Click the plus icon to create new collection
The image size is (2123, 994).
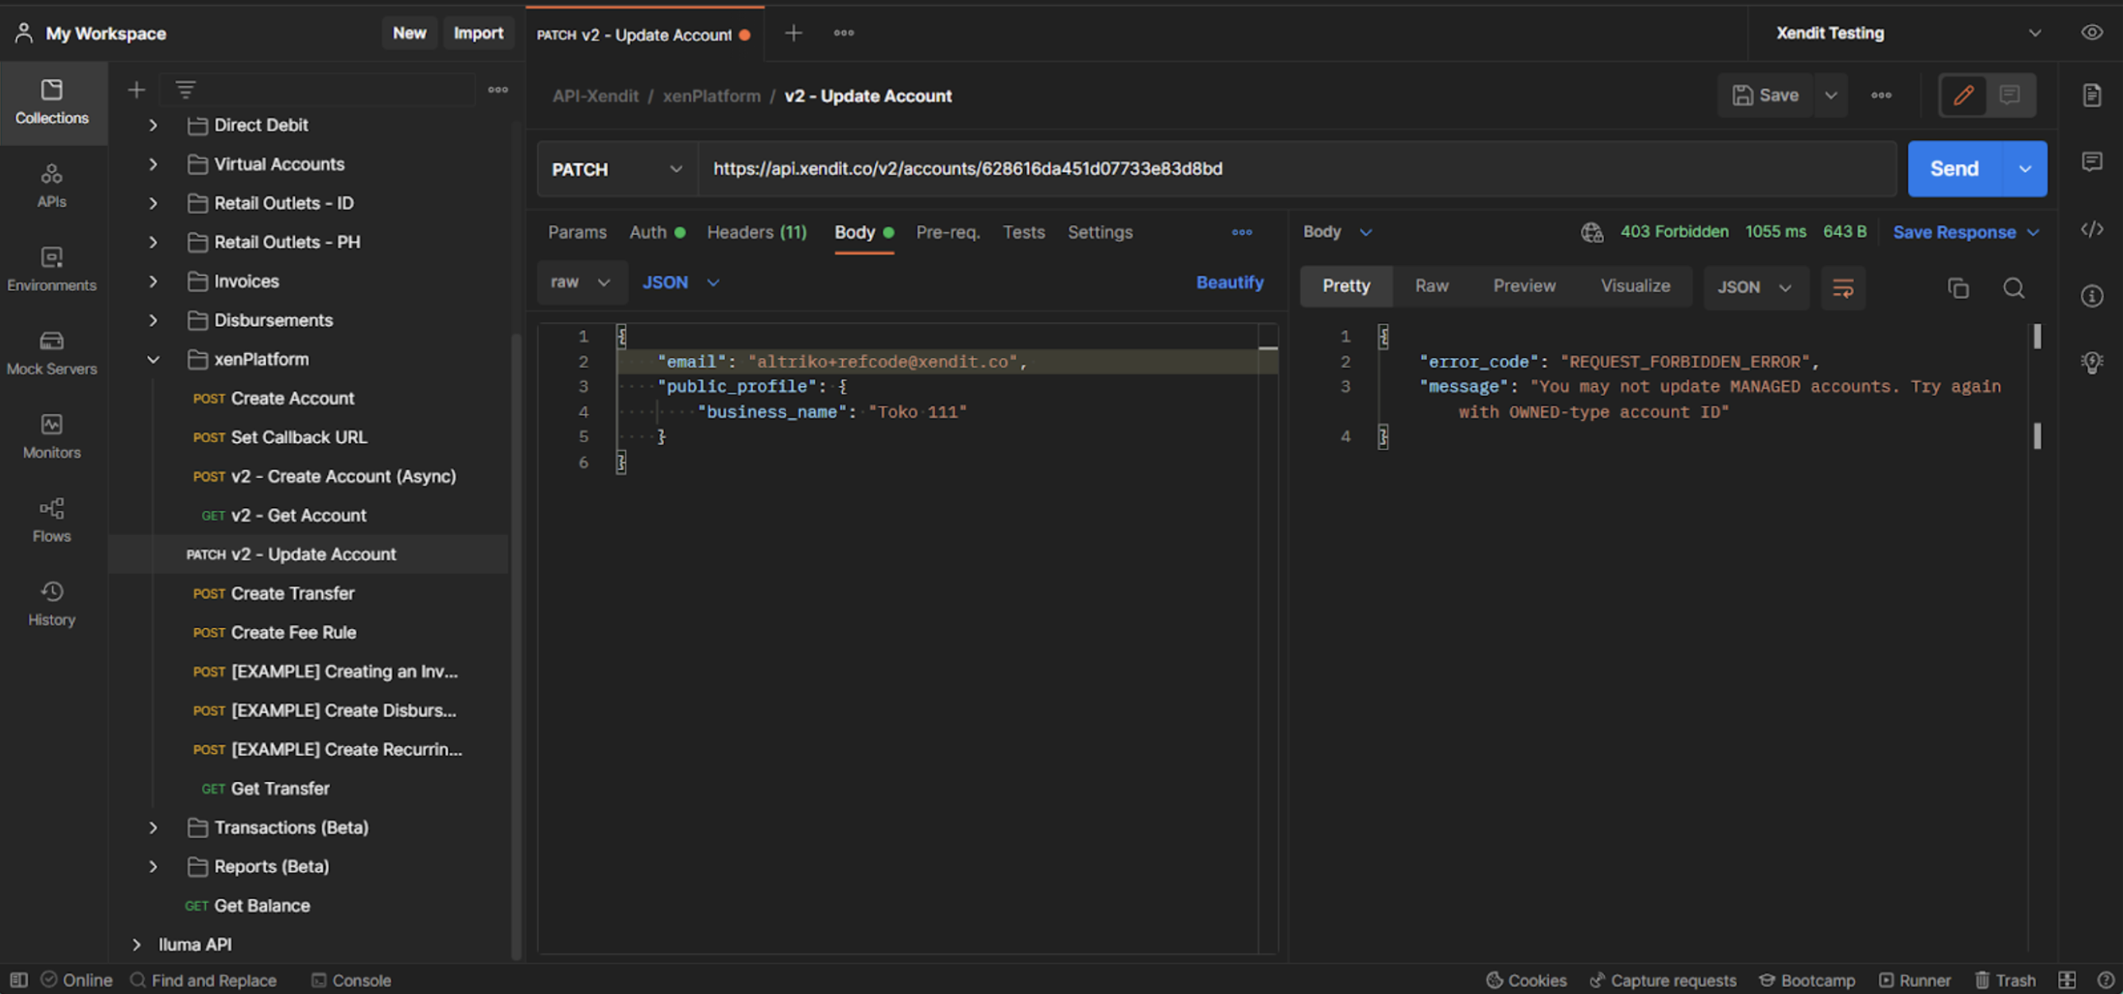[137, 89]
